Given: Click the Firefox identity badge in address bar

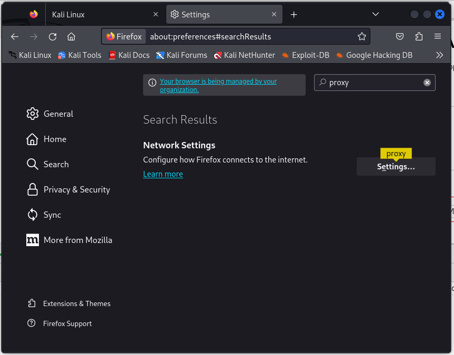Looking at the screenshot, I should tap(124, 36).
